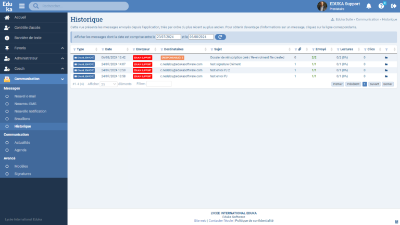Open folder icon for Dossier de réinscription row

(x=386, y=57)
